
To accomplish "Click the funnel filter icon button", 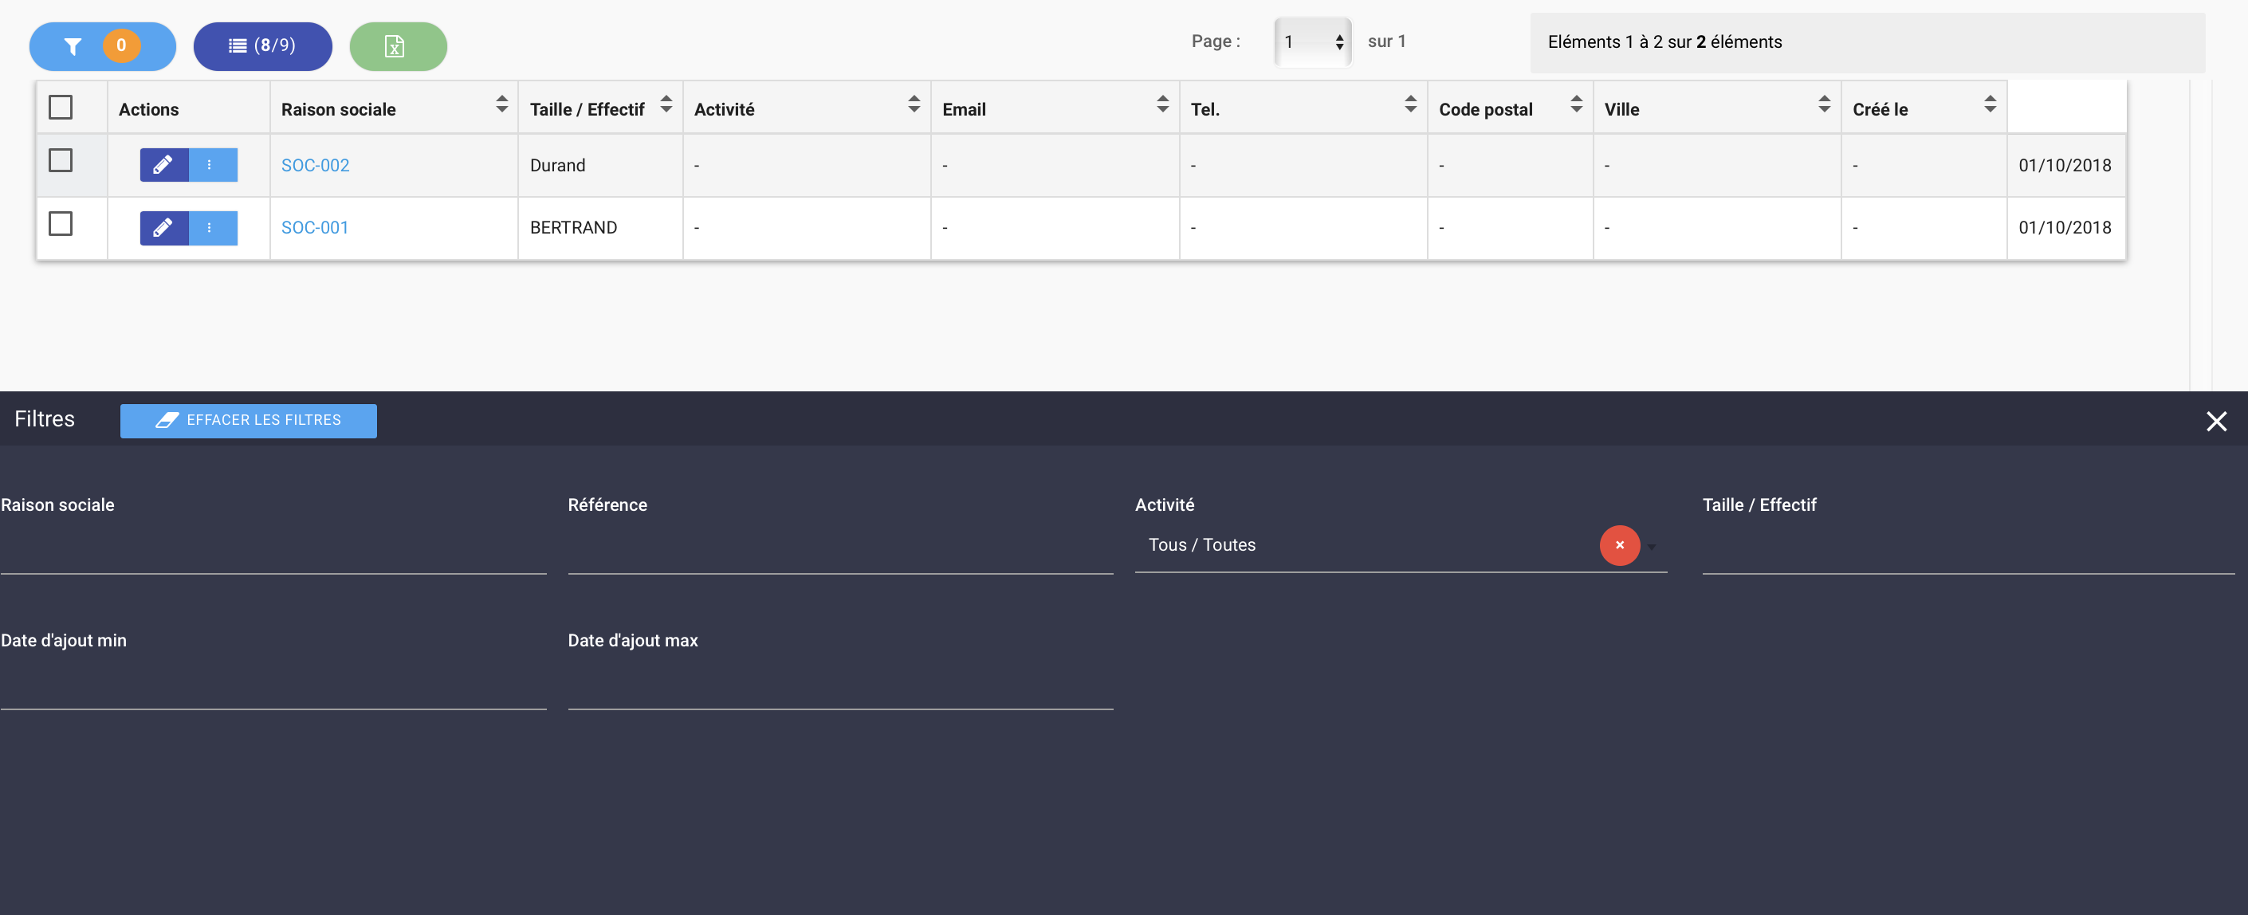I will pyautogui.click(x=73, y=46).
